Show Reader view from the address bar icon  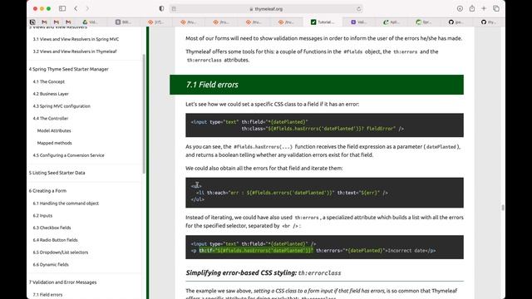click(x=174, y=9)
